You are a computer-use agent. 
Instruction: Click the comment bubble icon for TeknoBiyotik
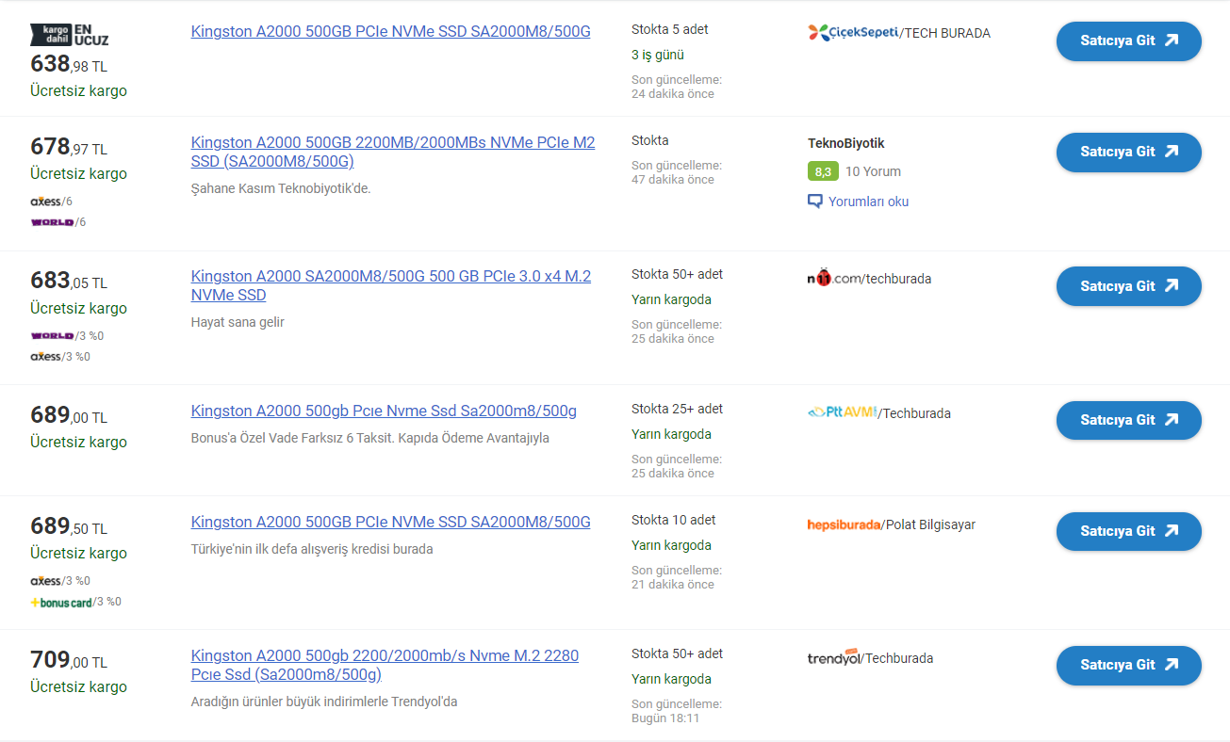[x=815, y=202]
